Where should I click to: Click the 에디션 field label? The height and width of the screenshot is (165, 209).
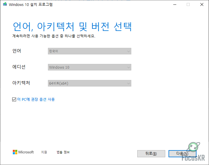(x=19, y=67)
